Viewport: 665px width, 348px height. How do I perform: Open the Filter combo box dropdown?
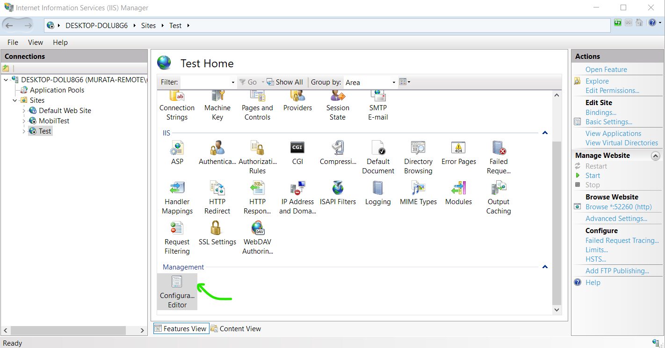[233, 82]
